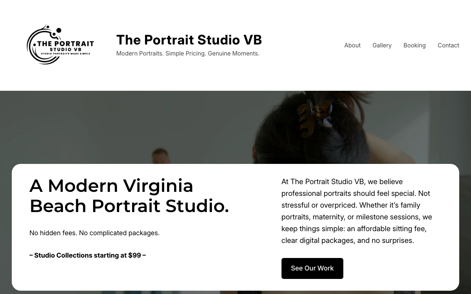Click The Portrait Studio VB circular logo
Image resolution: width=471 pixels, height=294 pixels.
(x=60, y=45)
